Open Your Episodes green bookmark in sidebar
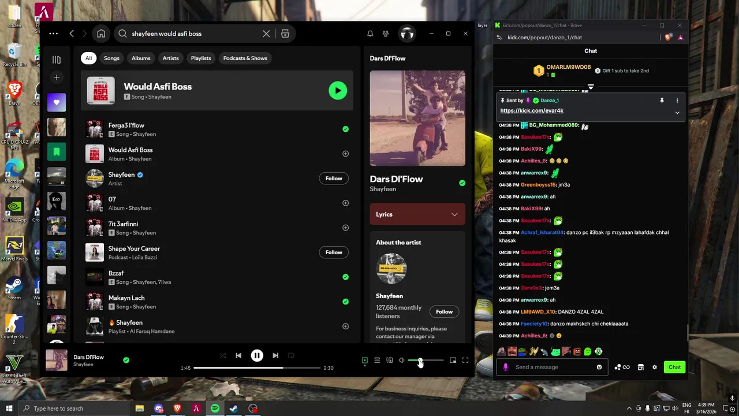 [57, 152]
